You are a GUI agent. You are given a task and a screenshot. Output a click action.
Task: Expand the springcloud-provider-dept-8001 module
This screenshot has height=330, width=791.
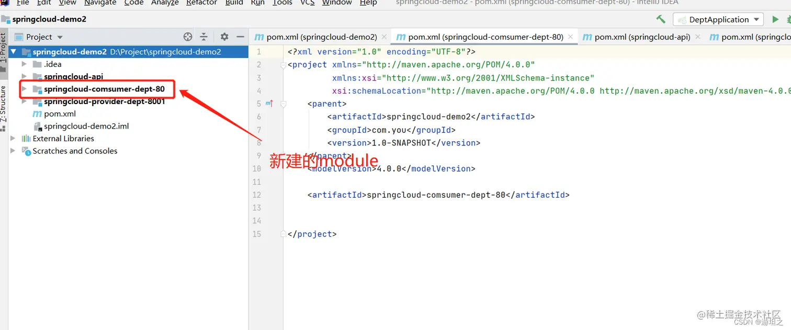point(24,101)
